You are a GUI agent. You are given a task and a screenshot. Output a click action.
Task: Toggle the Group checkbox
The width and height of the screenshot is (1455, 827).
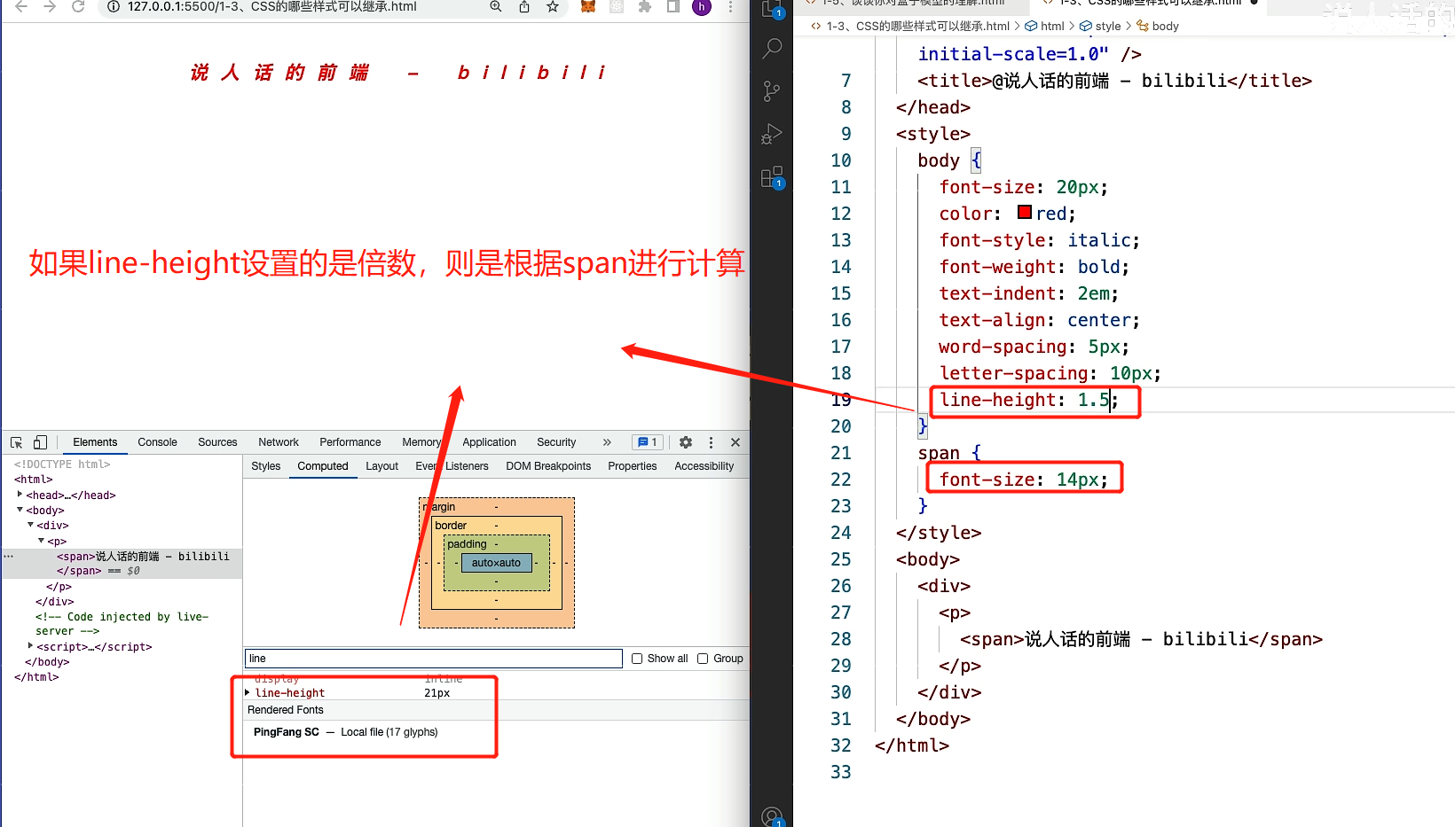703,659
